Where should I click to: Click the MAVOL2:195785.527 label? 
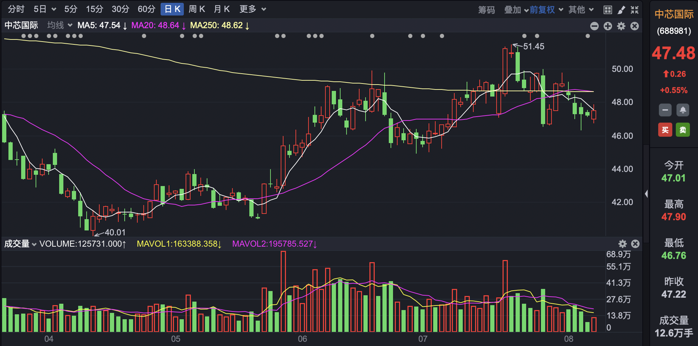(x=275, y=244)
